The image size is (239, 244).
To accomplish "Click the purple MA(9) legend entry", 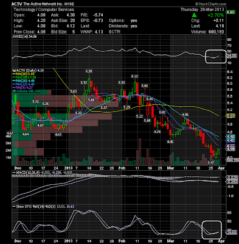I will [23, 88].
